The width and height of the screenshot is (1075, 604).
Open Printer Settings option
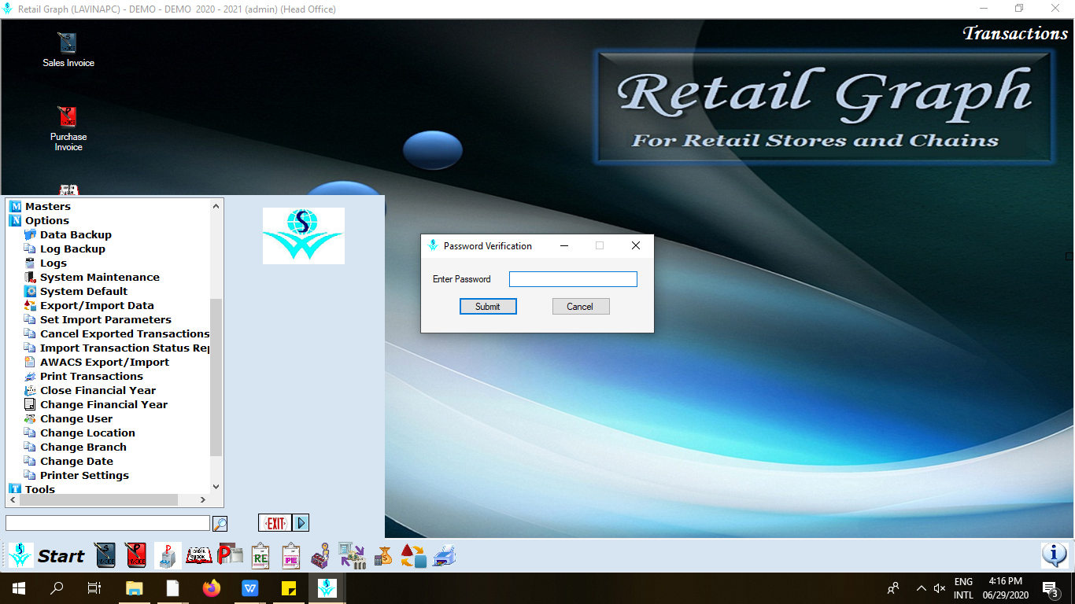coord(84,475)
